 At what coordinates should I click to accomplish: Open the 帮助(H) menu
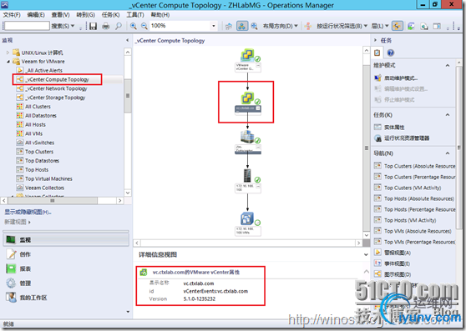tap(160, 15)
